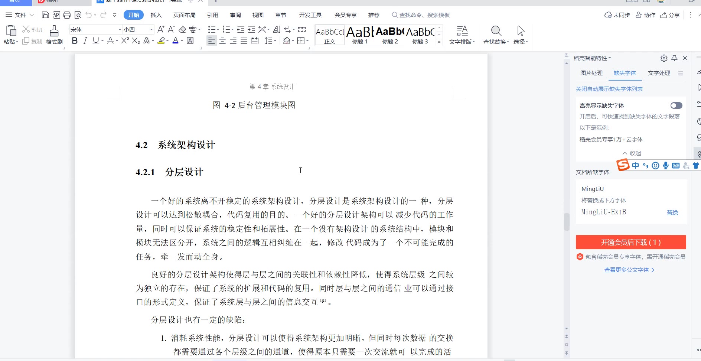Open the 开始 ribbon tab
The height and width of the screenshot is (361, 701).
pos(134,15)
